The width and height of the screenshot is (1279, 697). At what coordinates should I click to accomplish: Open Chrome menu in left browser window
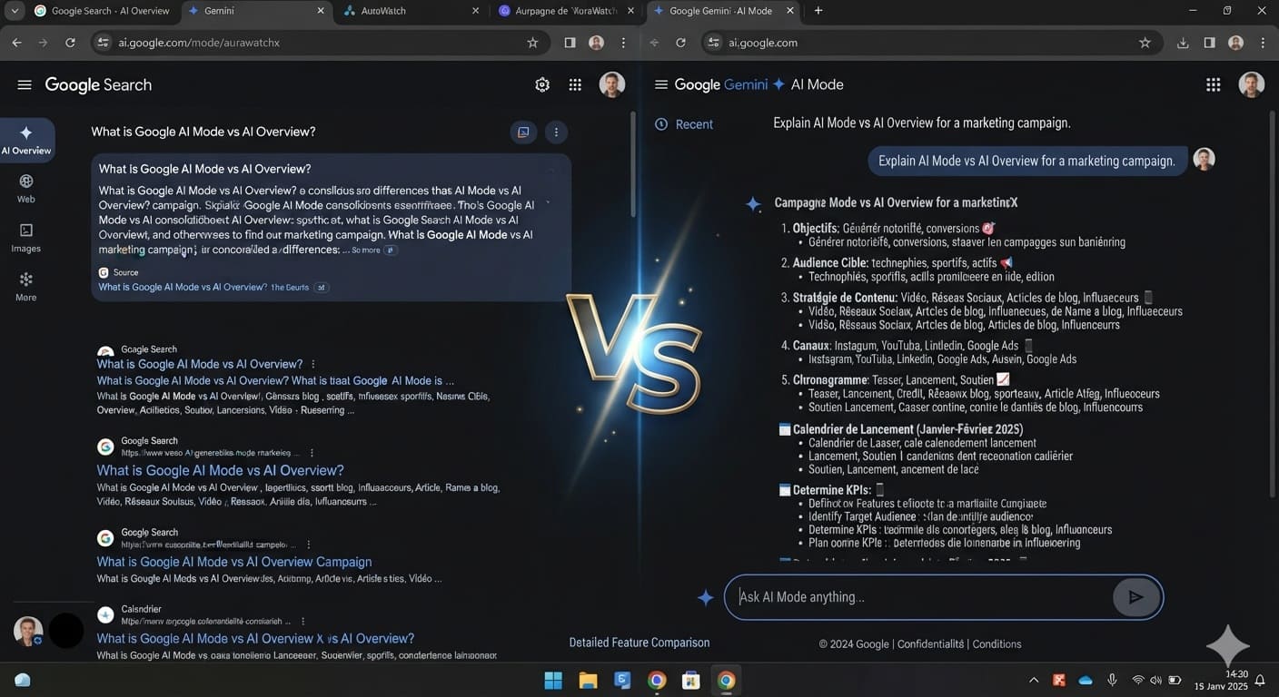[x=623, y=43]
